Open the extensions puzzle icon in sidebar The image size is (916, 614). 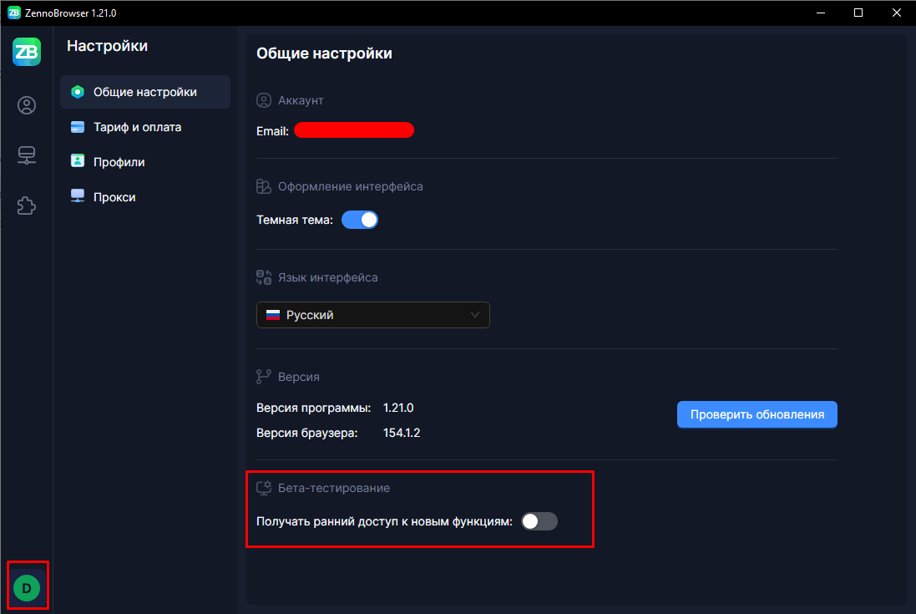(x=27, y=206)
